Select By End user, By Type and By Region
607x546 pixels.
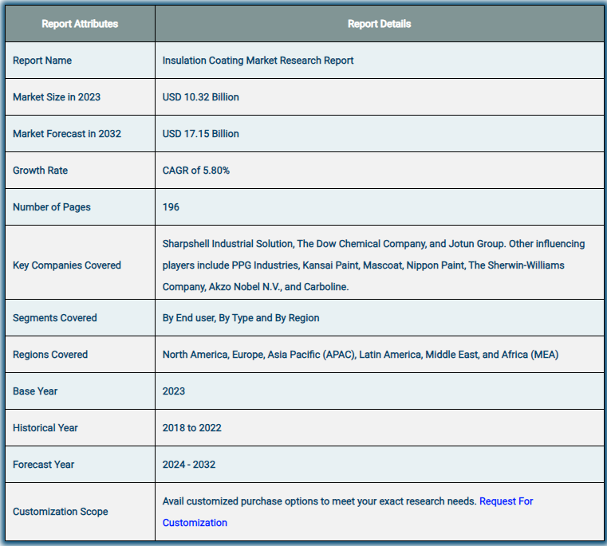click(241, 318)
